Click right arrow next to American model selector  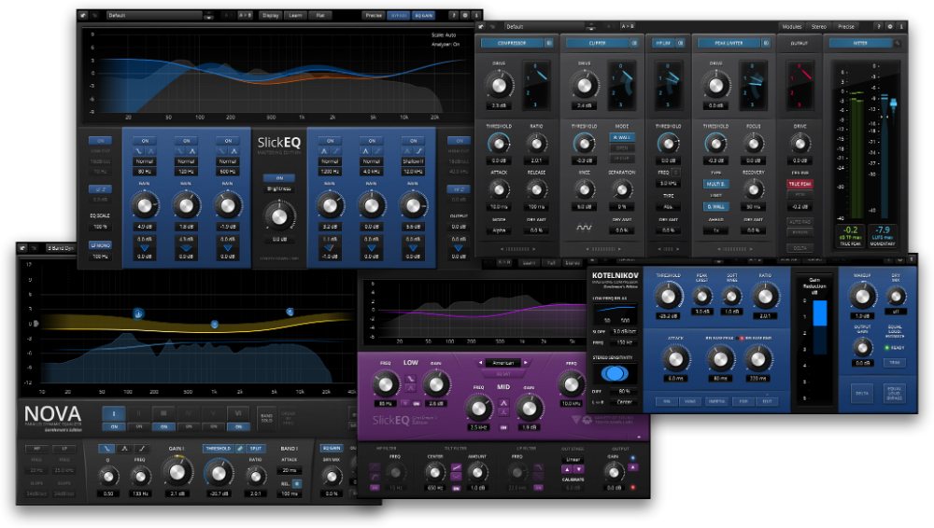pos(525,363)
